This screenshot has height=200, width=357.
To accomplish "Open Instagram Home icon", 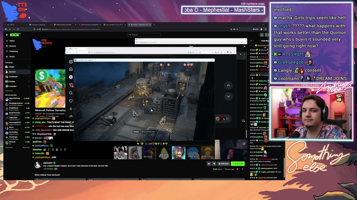I will coord(71,69).
